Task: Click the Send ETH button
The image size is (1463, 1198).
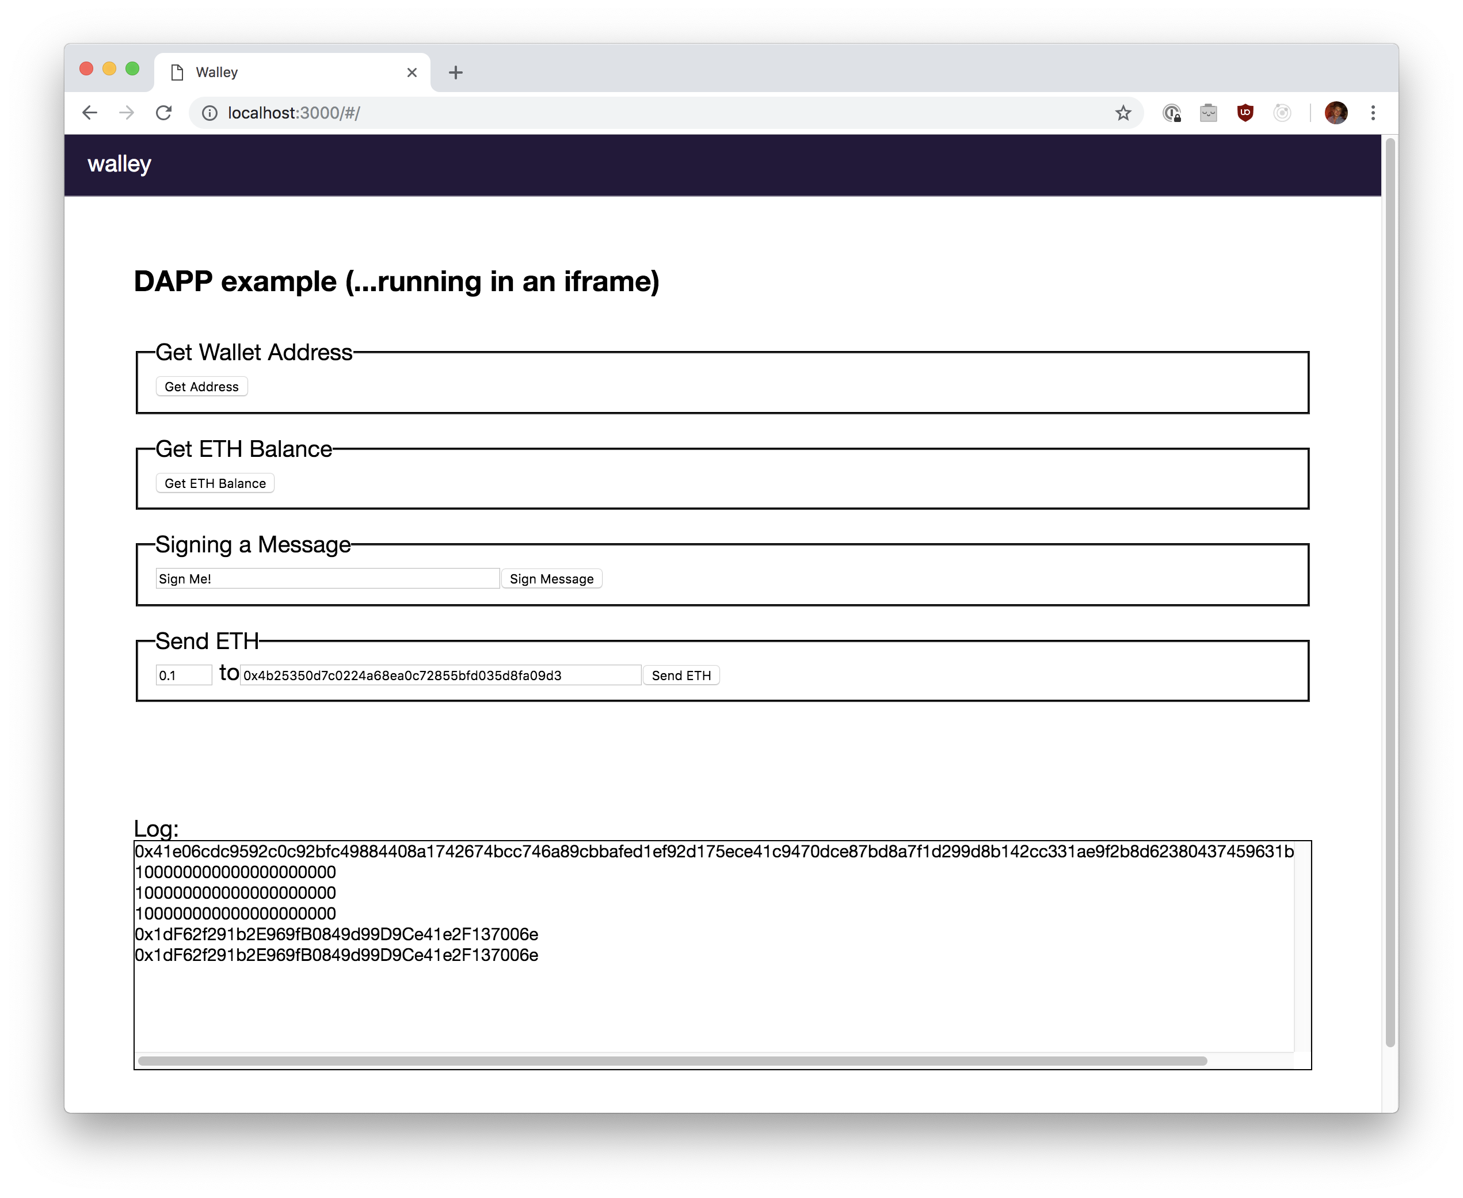Action: pyautogui.click(x=680, y=676)
